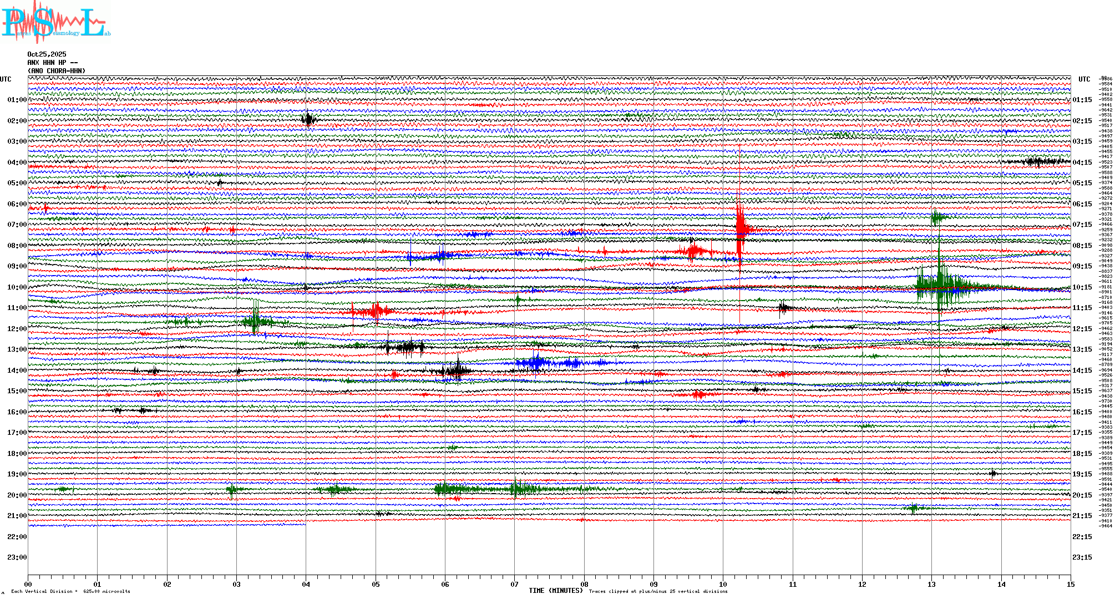
Task: Click the PSL Seismology Lab logo
Action: (55, 22)
